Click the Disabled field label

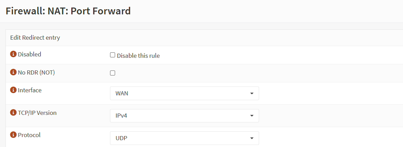29,54
